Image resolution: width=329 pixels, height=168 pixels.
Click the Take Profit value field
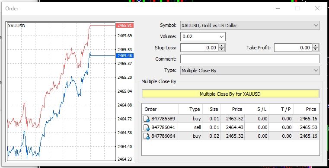click(x=293, y=48)
